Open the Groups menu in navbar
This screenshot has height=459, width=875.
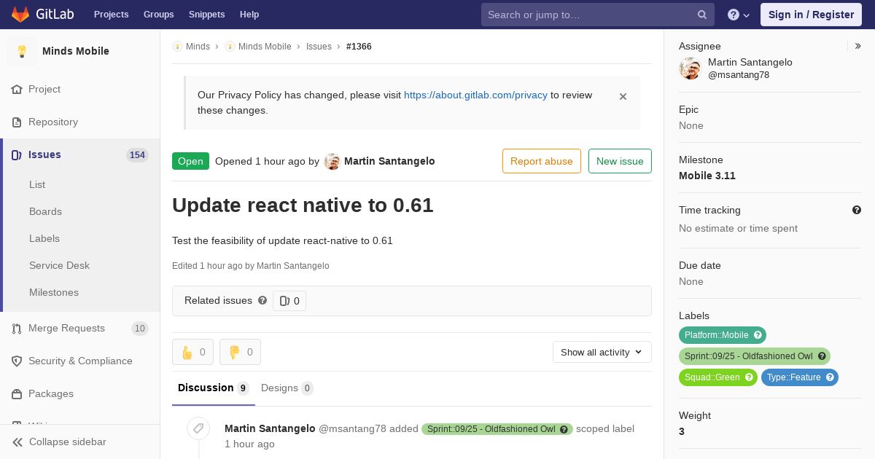pyautogui.click(x=158, y=15)
